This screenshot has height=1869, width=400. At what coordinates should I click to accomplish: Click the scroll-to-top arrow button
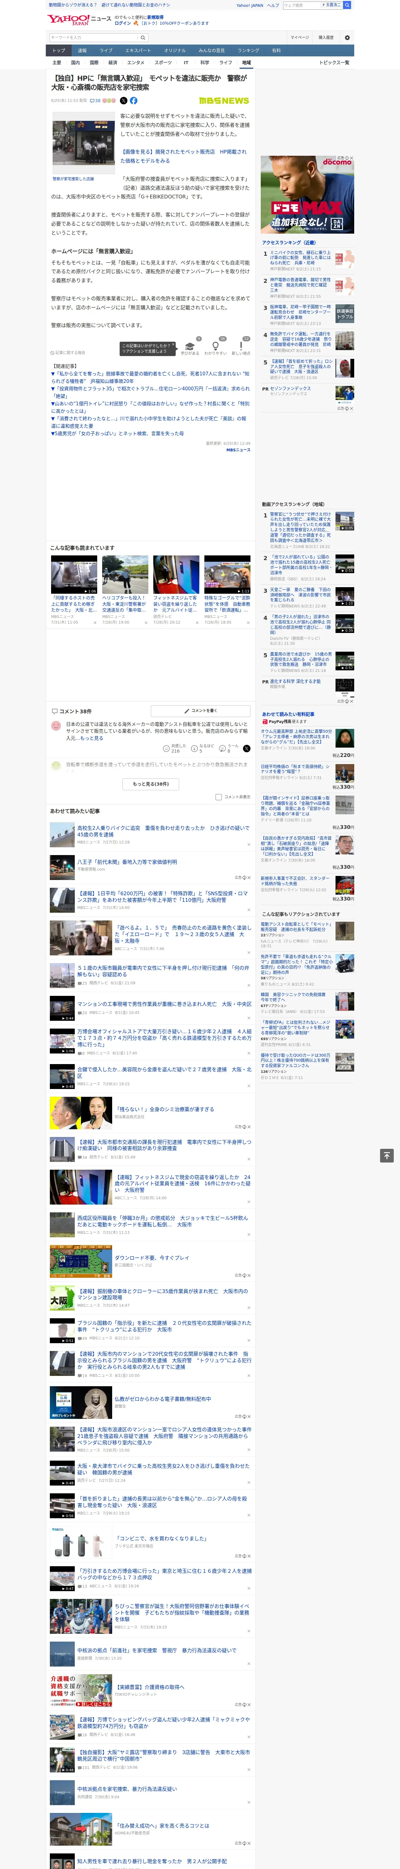(387, 1156)
